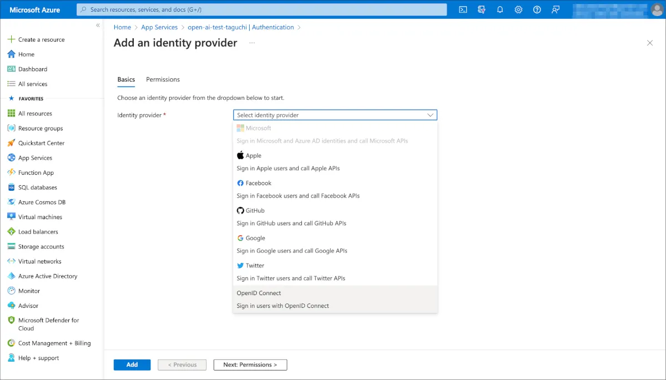The width and height of the screenshot is (666, 380).
Task: Collapse the left sidebar menu
Action: (x=98, y=26)
